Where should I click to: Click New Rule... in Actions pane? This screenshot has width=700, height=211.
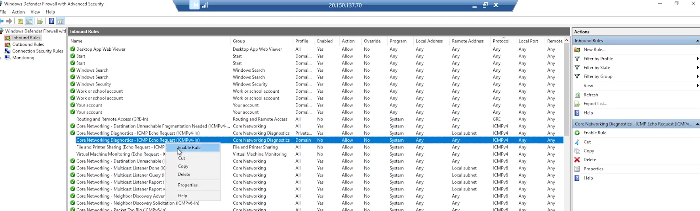tap(594, 49)
